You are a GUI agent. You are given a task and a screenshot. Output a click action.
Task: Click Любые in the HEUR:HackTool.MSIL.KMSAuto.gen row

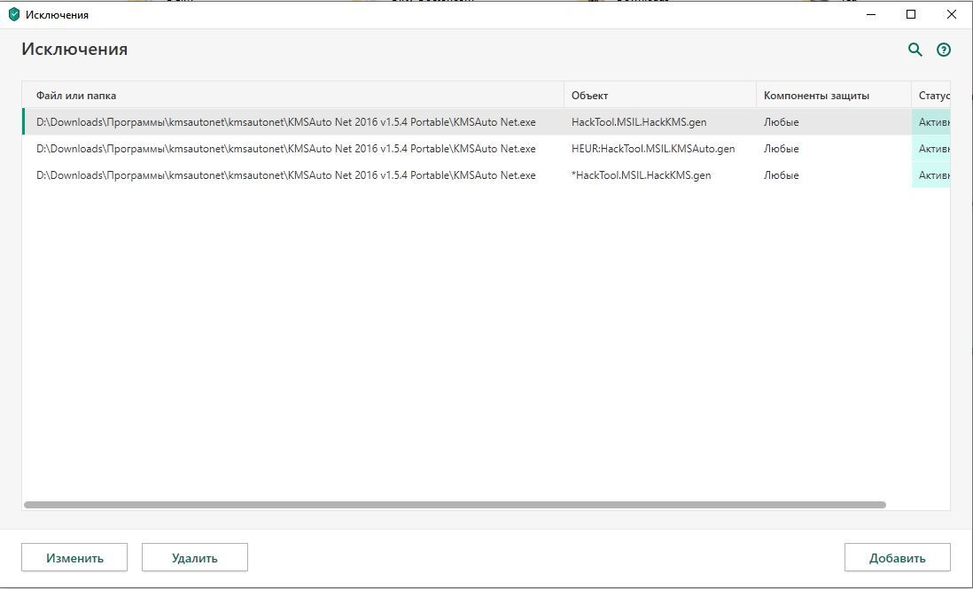coord(782,149)
